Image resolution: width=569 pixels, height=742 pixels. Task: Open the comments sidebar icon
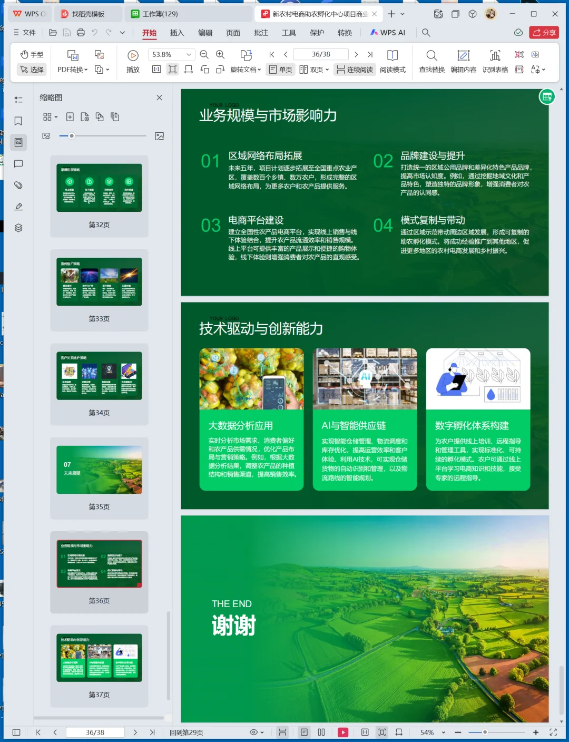click(18, 164)
